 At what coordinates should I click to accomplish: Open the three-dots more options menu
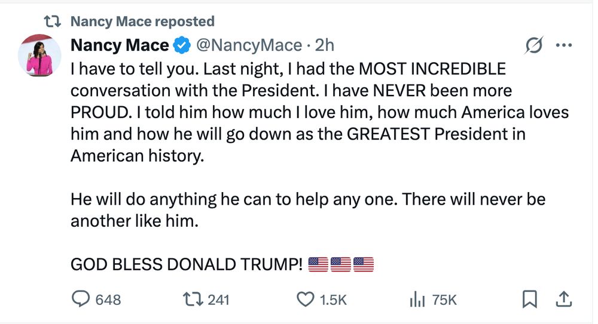(563, 46)
